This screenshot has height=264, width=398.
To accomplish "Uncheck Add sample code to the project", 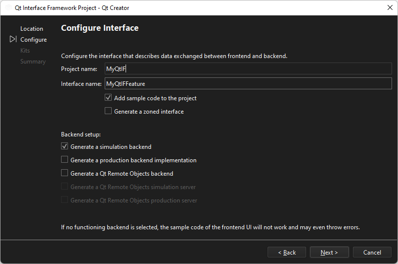I will pyautogui.click(x=108, y=98).
